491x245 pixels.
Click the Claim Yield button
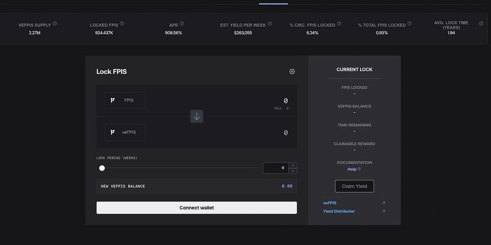pos(354,186)
